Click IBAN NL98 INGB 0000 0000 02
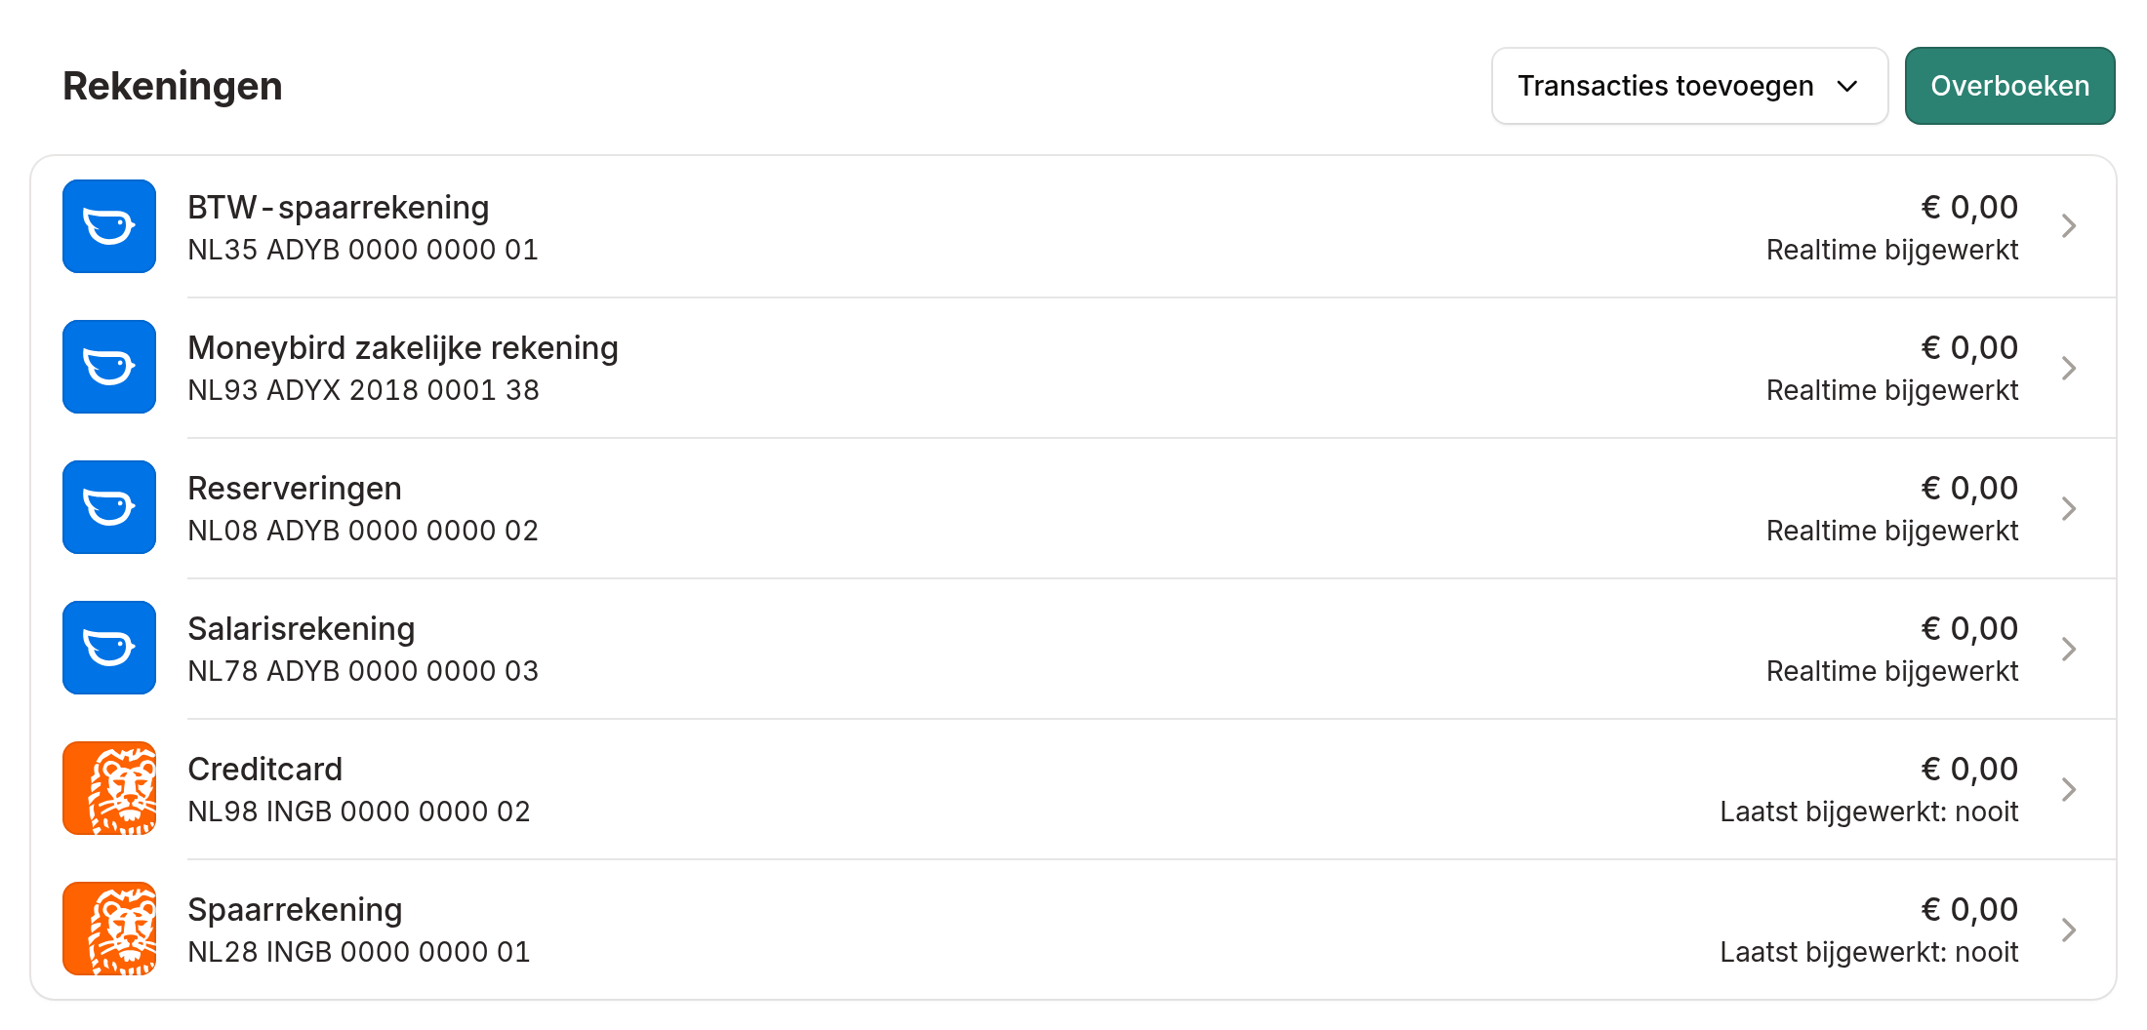The height and width of the screenshot is (1030, 2147). (359, 812)
